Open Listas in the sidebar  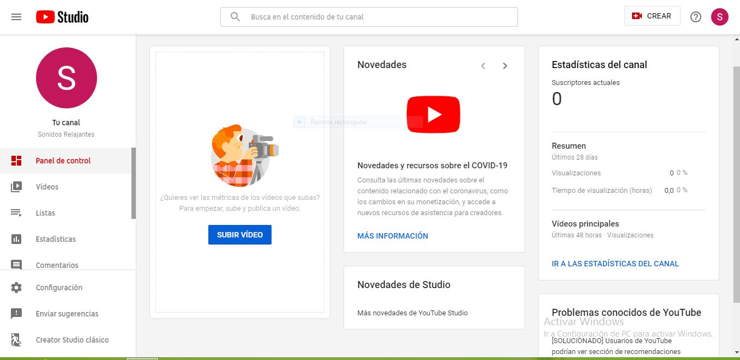coord(66,213)
